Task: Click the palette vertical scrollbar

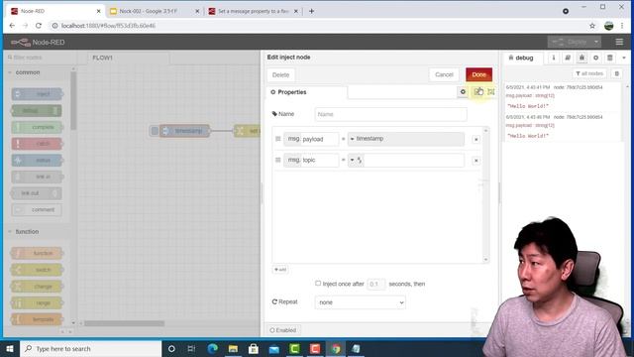Action: [x=73, y=101]
